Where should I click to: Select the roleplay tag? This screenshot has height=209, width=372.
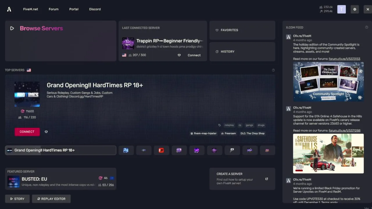click(229, 125)
